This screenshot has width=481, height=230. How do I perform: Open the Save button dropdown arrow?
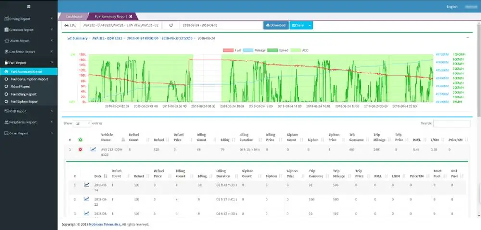click(x=309, y=25)
